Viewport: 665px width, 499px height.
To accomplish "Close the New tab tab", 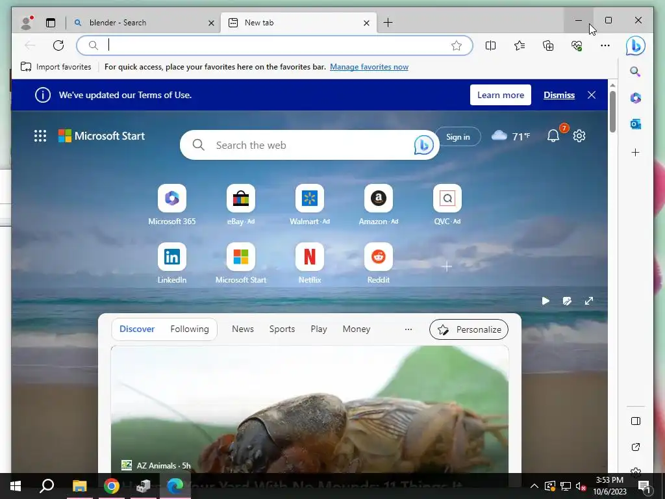I will 366,23.
